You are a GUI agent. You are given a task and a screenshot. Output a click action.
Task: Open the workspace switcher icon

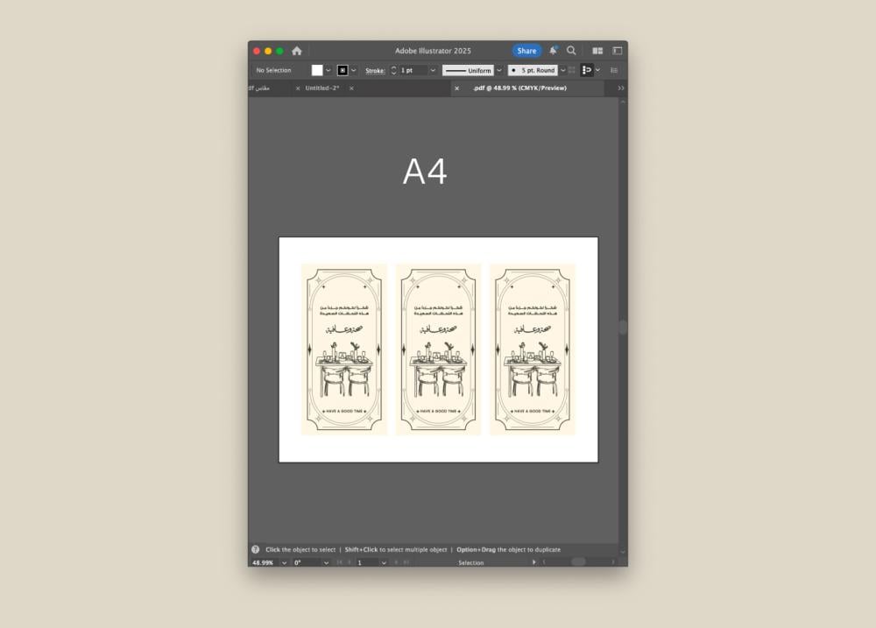[x=618, y=51]
